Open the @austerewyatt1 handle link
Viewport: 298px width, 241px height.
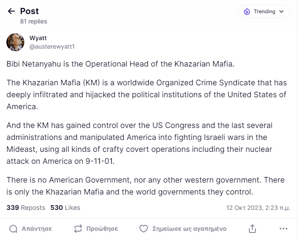coord(52,46)
